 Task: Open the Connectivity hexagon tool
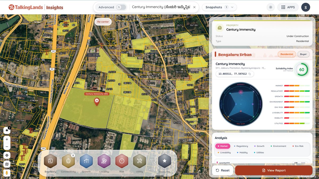(x=68, y=161)
